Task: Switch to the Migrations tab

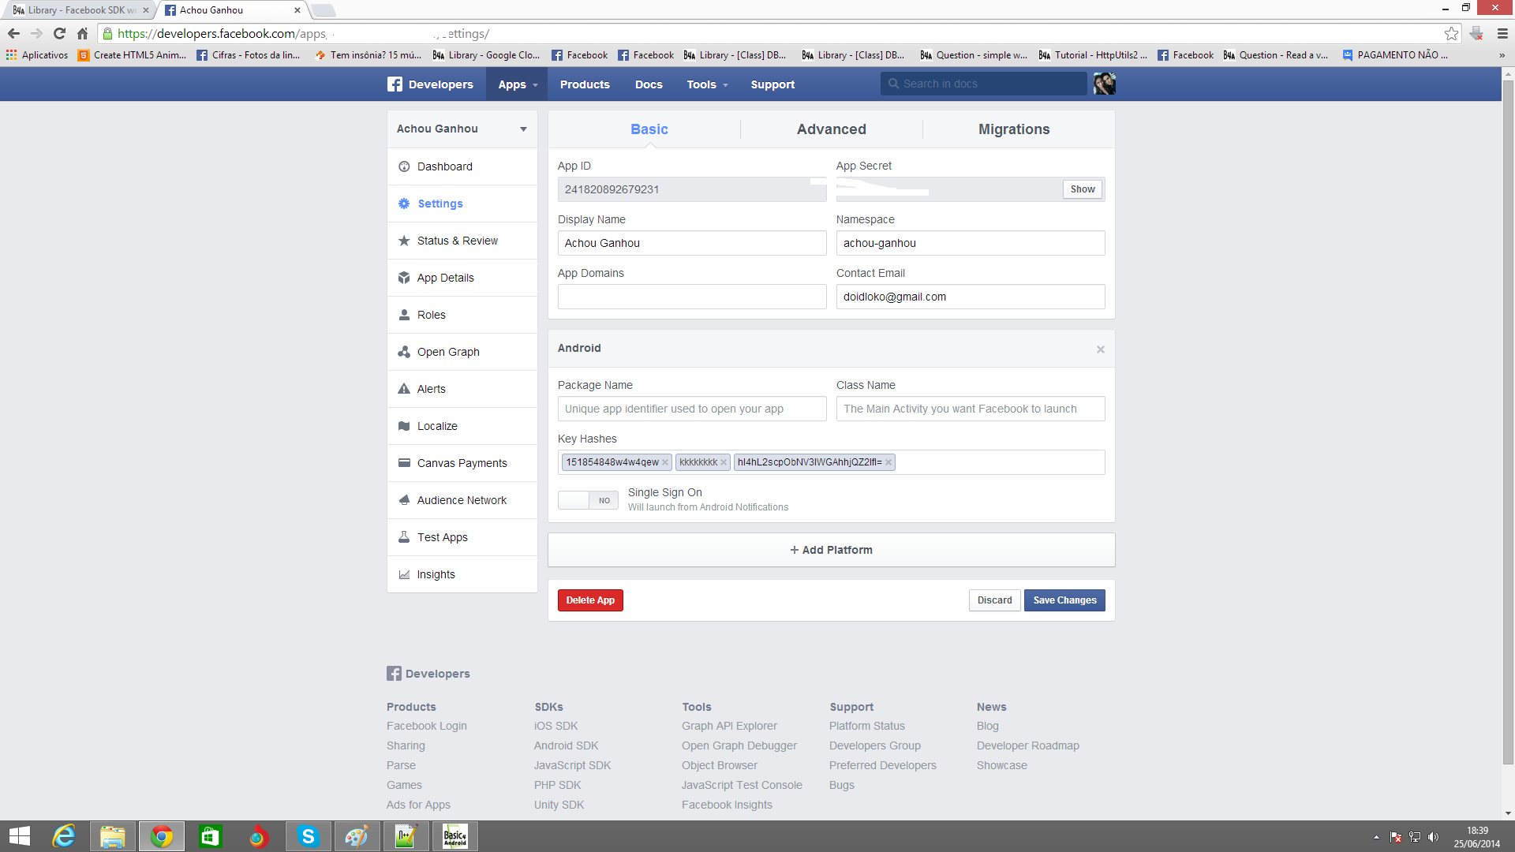Action: [x=1014, y=129]
